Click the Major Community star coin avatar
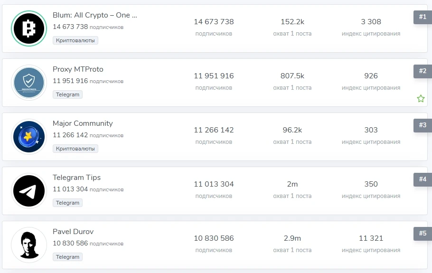 [x=29, y=137]
